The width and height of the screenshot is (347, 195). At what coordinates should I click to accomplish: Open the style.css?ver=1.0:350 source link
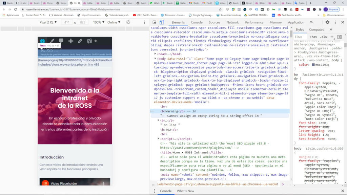pos(324,149)
